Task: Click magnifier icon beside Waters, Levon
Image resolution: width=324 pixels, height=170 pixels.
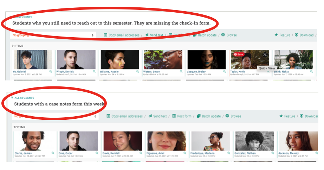Action: point(181,71)
